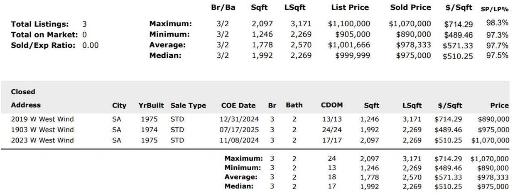Select the Closed section heading
The width and height of the screenshot is (515, 194).
23,92
